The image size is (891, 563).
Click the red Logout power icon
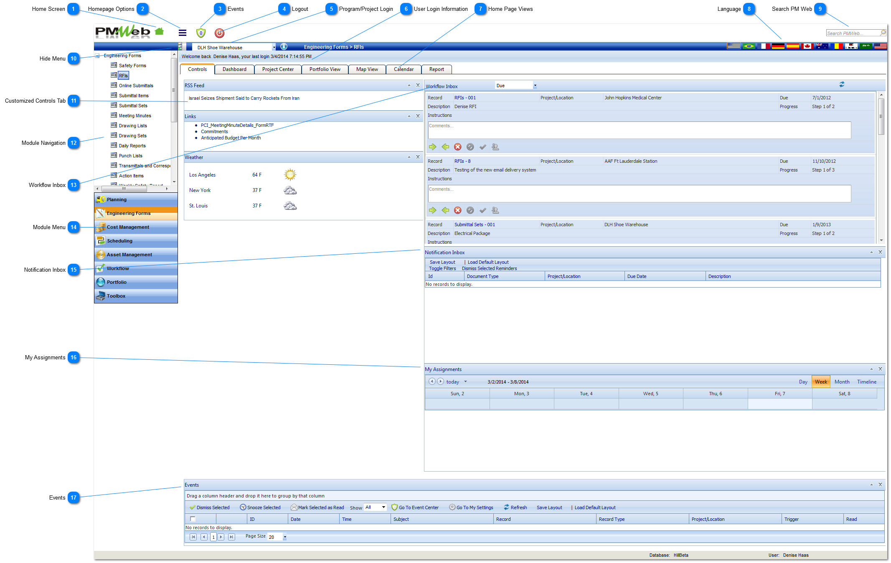[x=219, y=33]
